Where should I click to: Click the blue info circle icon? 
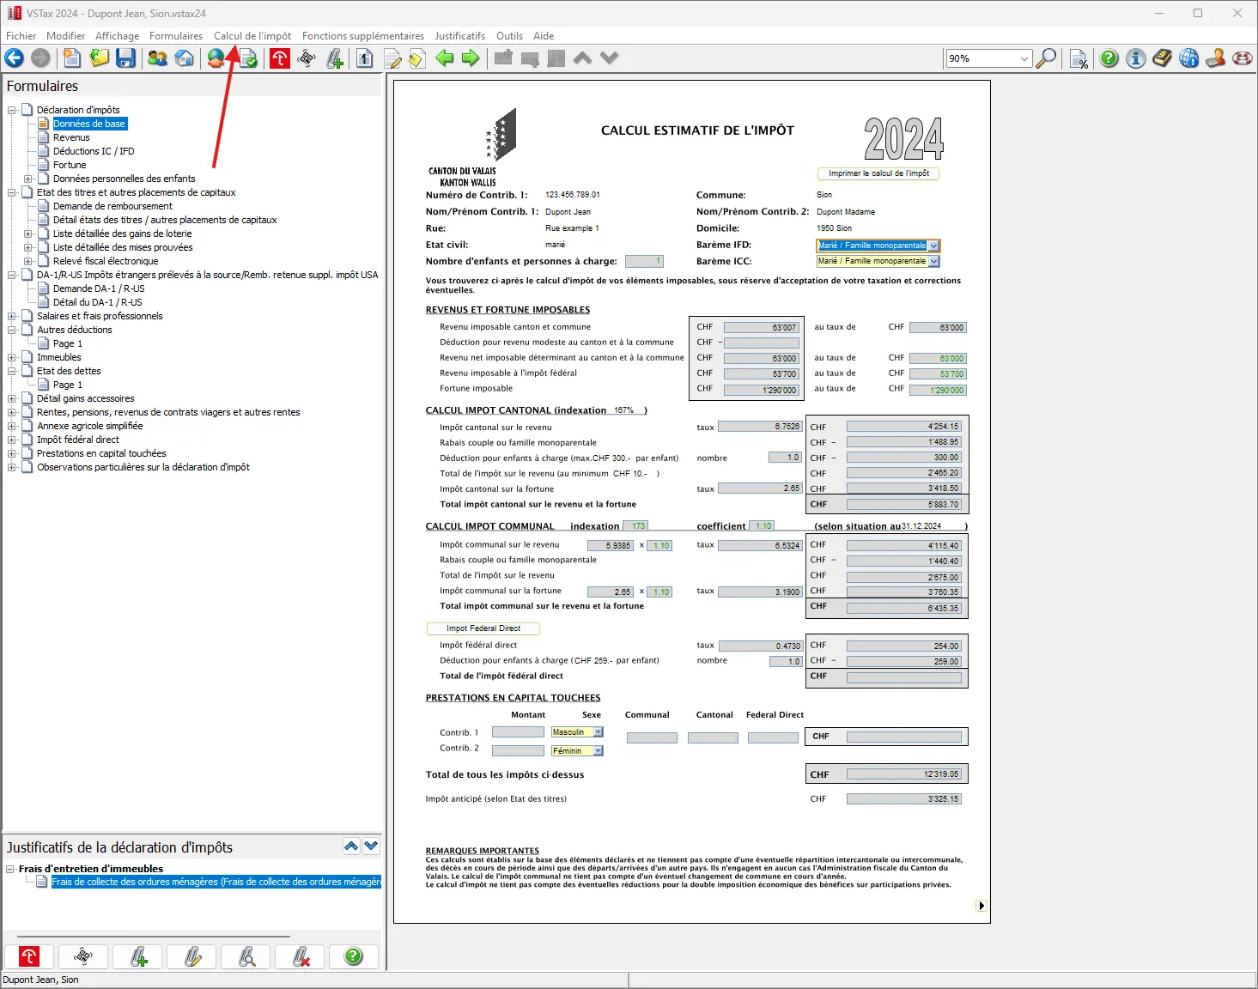click(1135, 58)
